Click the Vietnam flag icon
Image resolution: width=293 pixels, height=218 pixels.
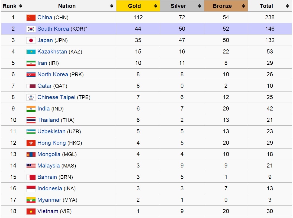(x=31, y=211)
